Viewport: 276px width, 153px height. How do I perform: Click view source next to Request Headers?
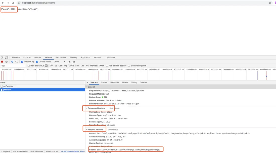pos(113,130)
